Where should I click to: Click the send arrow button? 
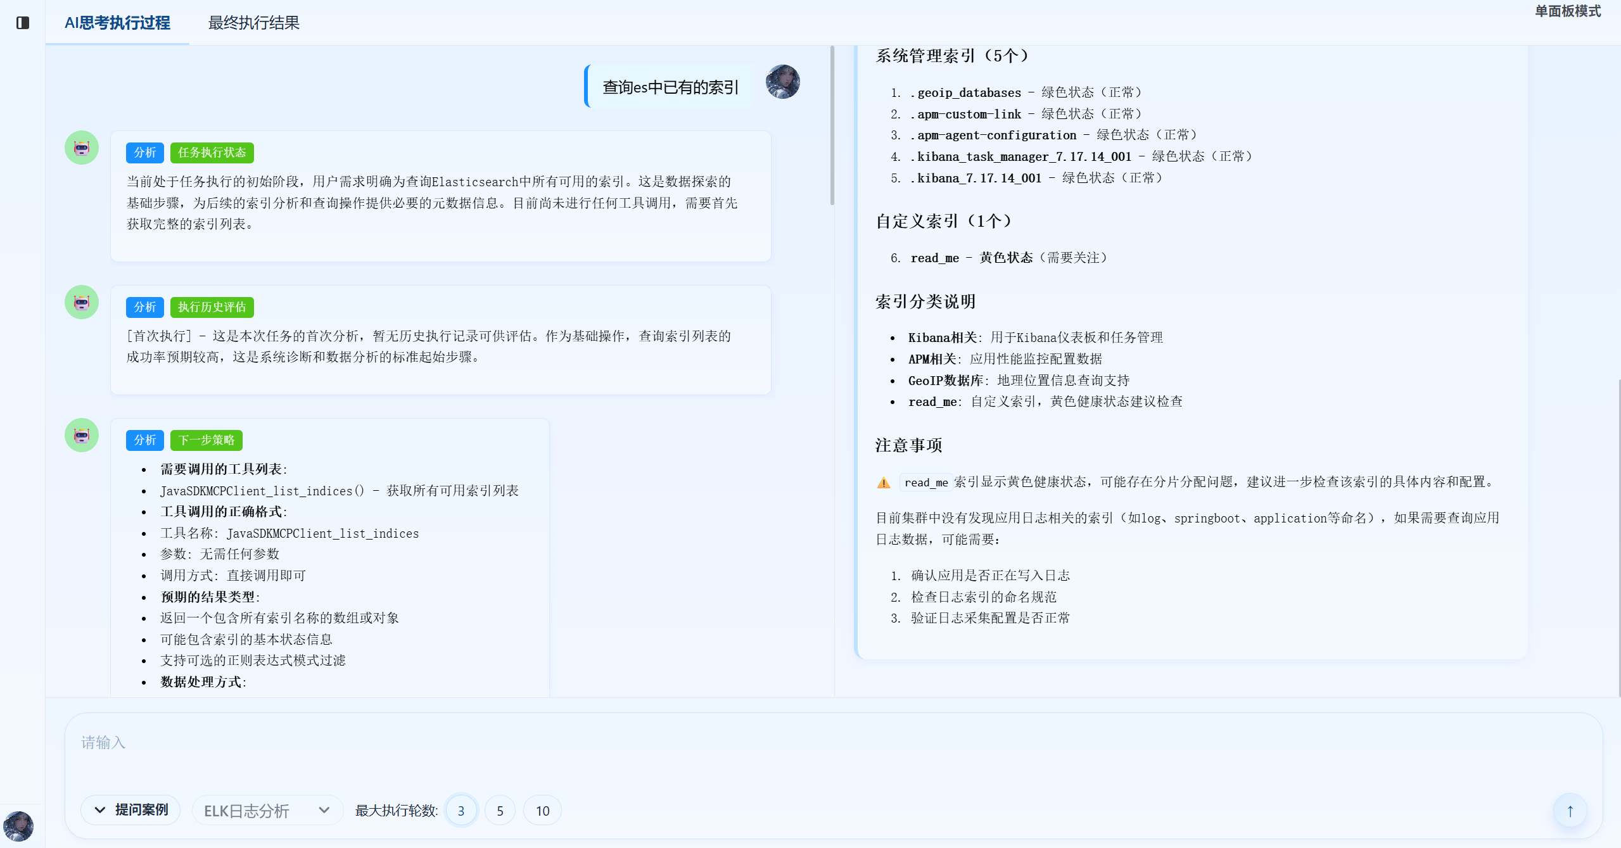click(x=1570, y=811)
